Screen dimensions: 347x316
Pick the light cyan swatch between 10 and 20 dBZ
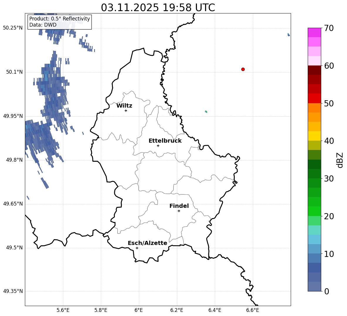314,230
